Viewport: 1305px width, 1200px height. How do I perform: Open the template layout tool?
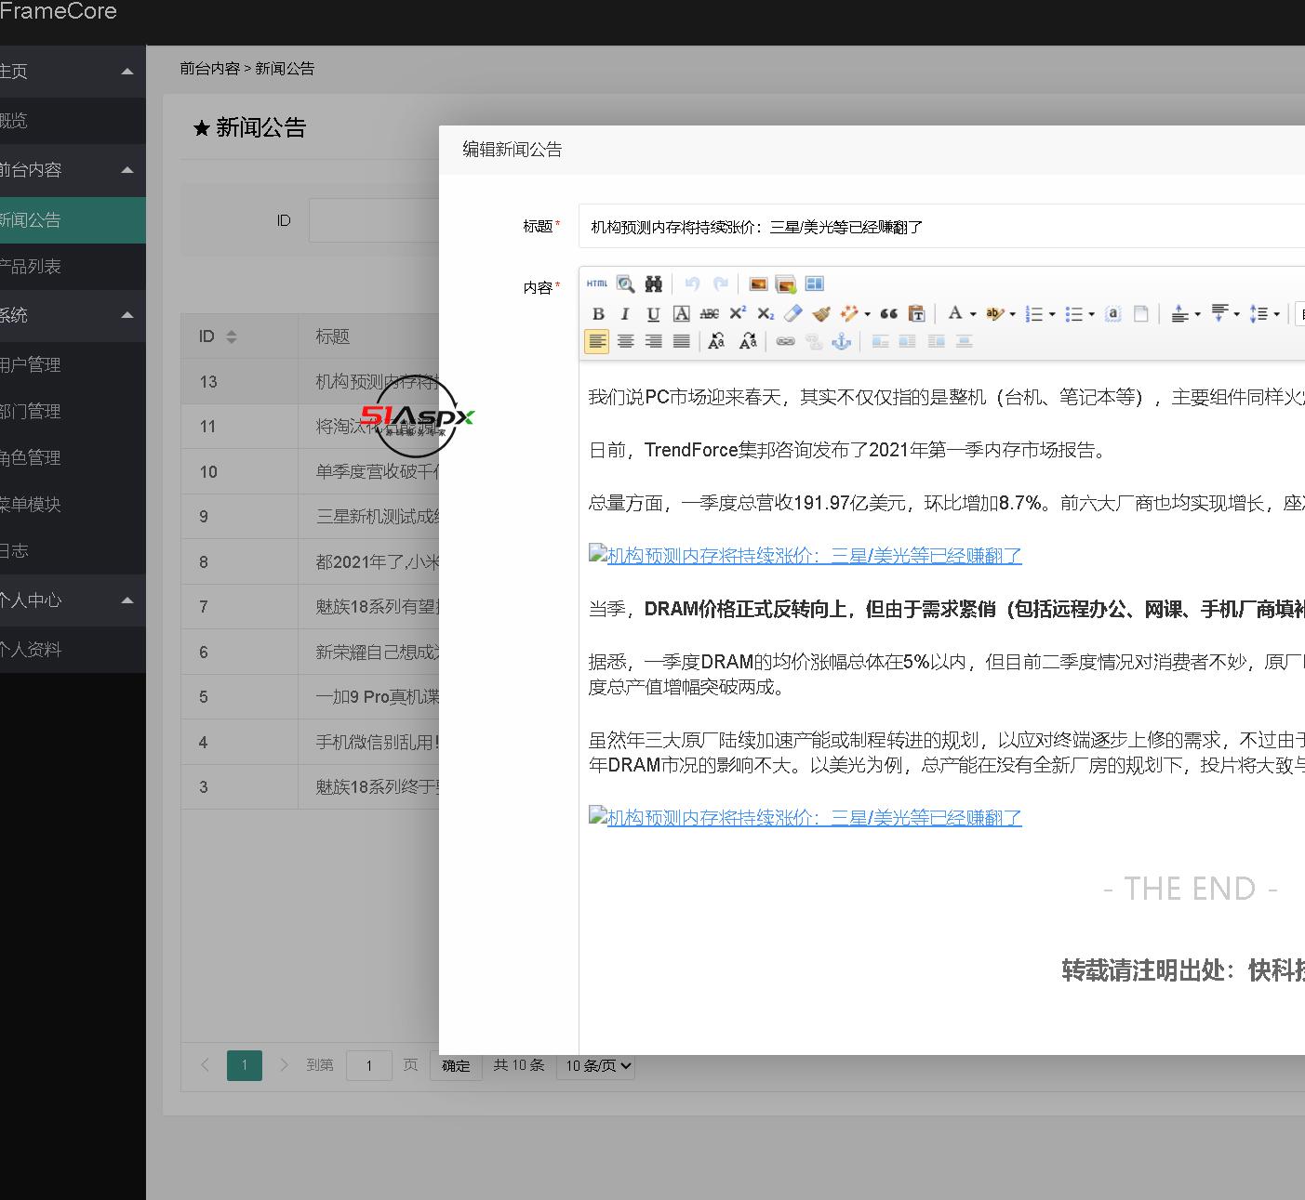point(815,284)
